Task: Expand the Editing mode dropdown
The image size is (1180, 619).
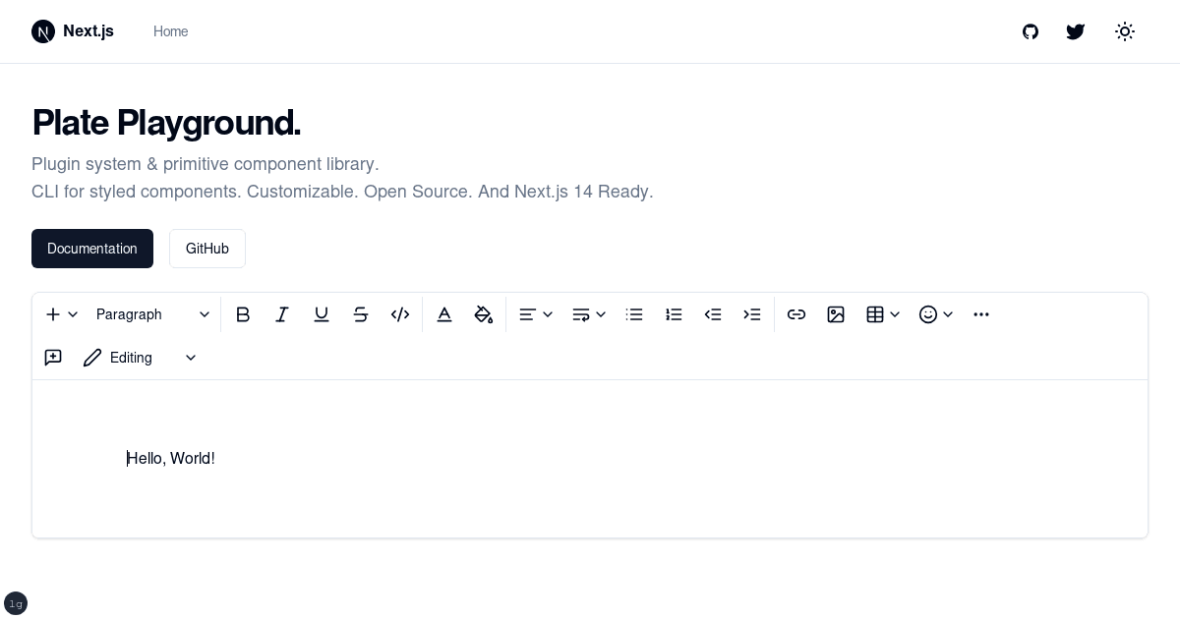Action: point(141,358)
